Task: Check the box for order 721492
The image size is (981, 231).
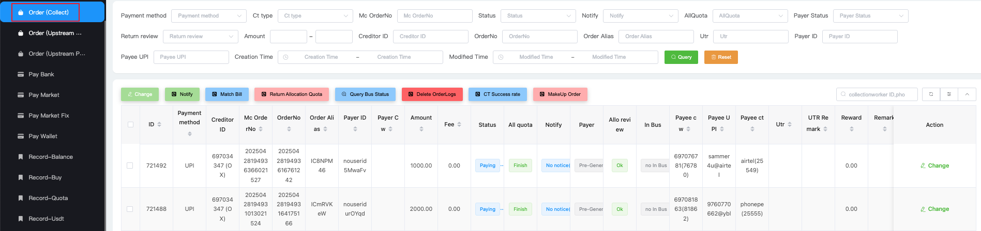Action: coord(130,166)
